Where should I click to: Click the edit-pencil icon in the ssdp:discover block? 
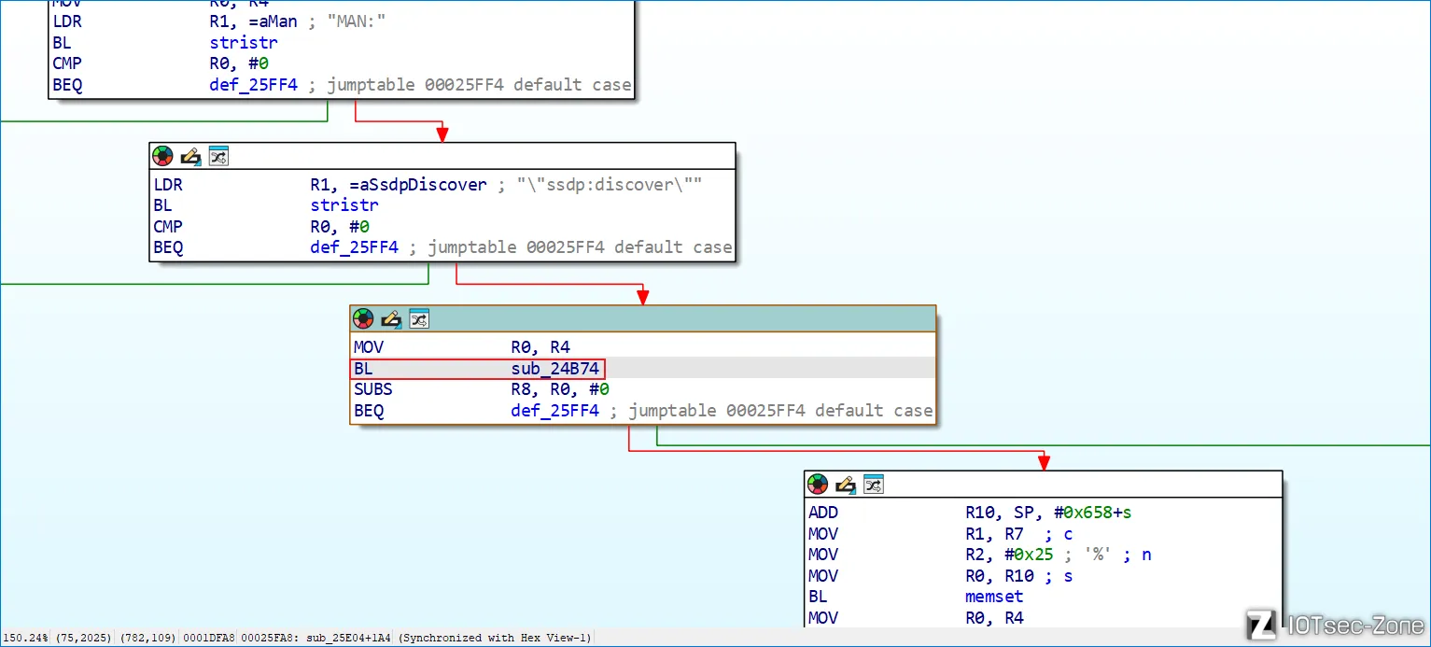pos(190,156)
